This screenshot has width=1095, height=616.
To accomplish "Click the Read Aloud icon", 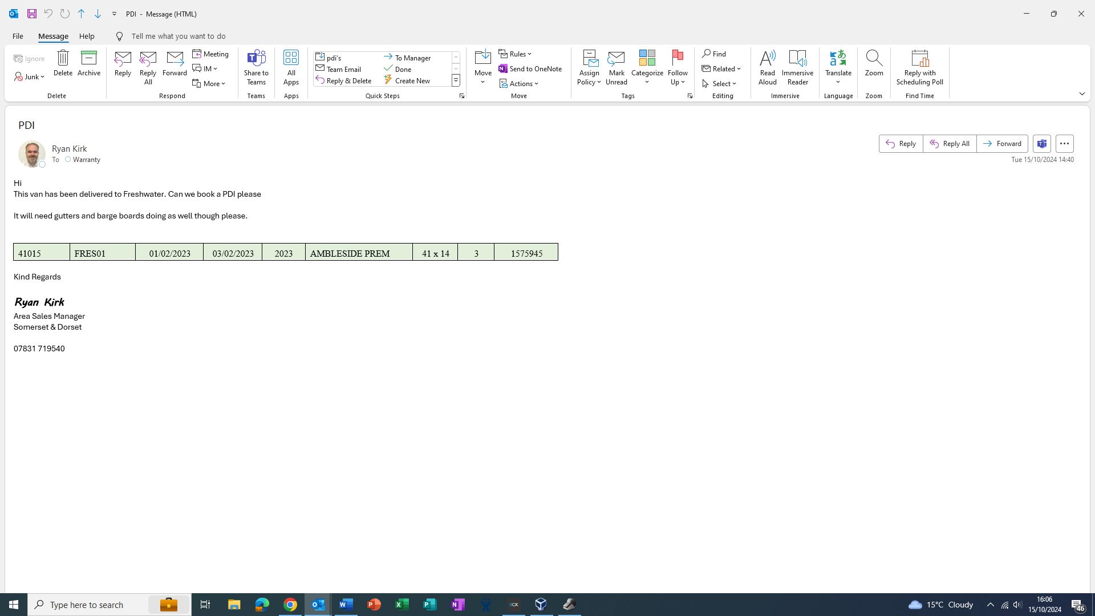I will tap(767, 58).
